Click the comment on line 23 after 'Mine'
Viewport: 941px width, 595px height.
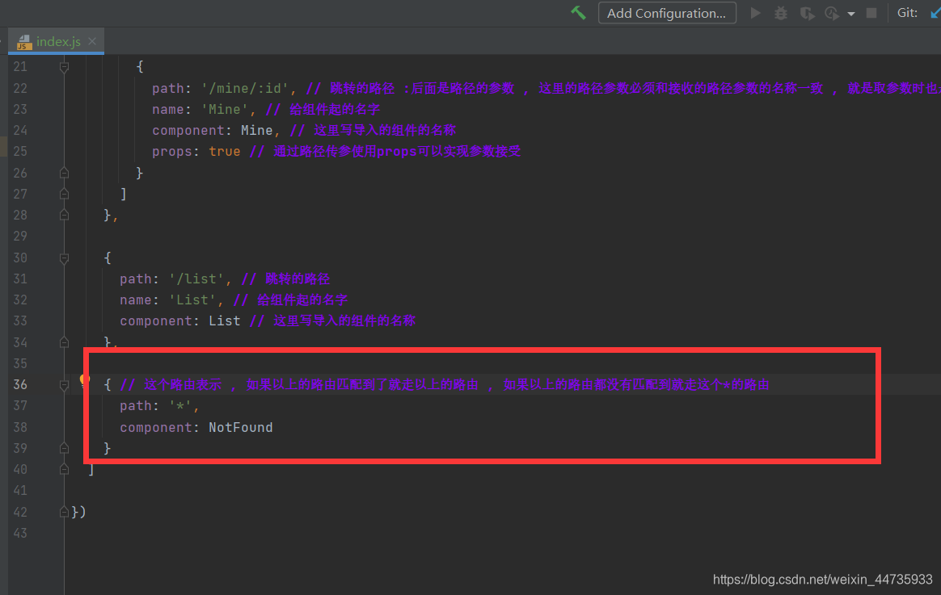pyautogui.click(x=323, y=109)
